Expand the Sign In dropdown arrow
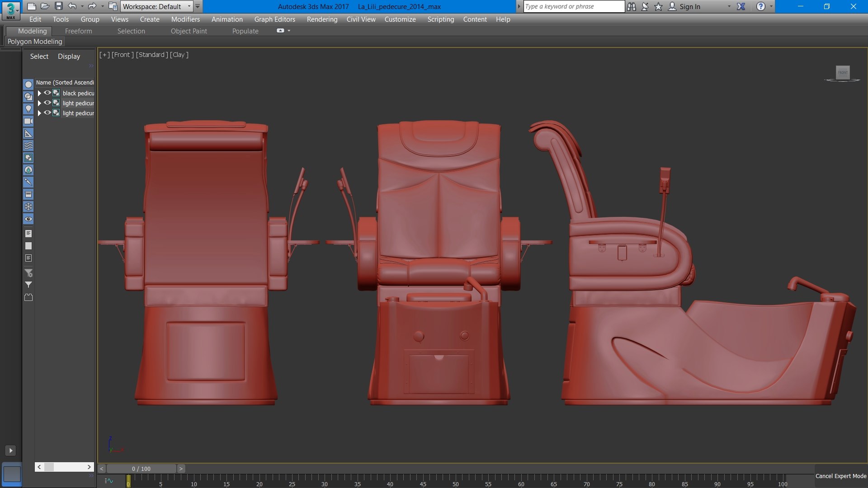This screenshot has height=488, width=868. tap(729, 6)
